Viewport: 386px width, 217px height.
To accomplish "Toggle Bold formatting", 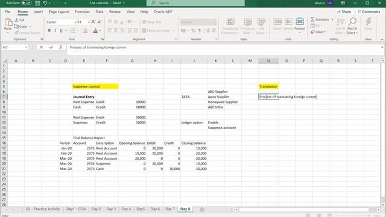I will point(49,31).
